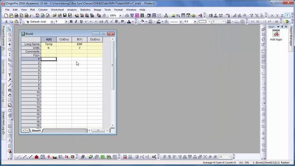Open the fill color bucket
Viewport: 295px width, 166px height.
pyautogui.click(x=142, y=22)
